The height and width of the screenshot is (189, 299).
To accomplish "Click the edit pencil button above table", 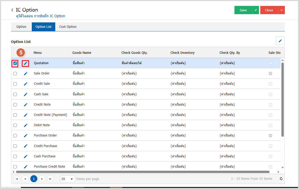I will (280, 41).
